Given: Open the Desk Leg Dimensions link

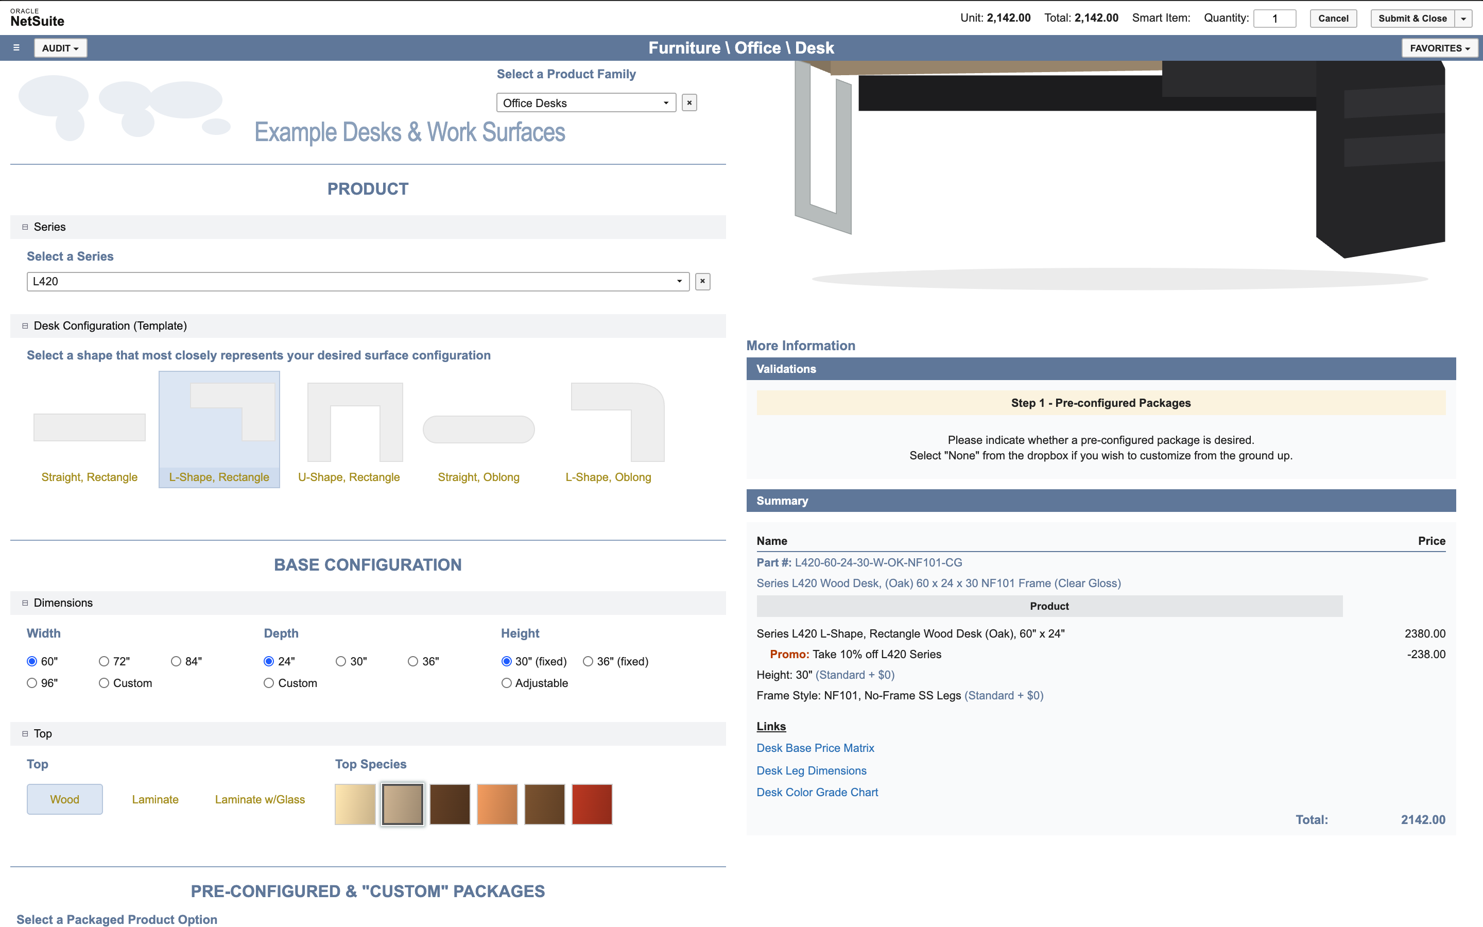Looking at the screenshot, I should point(812,770).
